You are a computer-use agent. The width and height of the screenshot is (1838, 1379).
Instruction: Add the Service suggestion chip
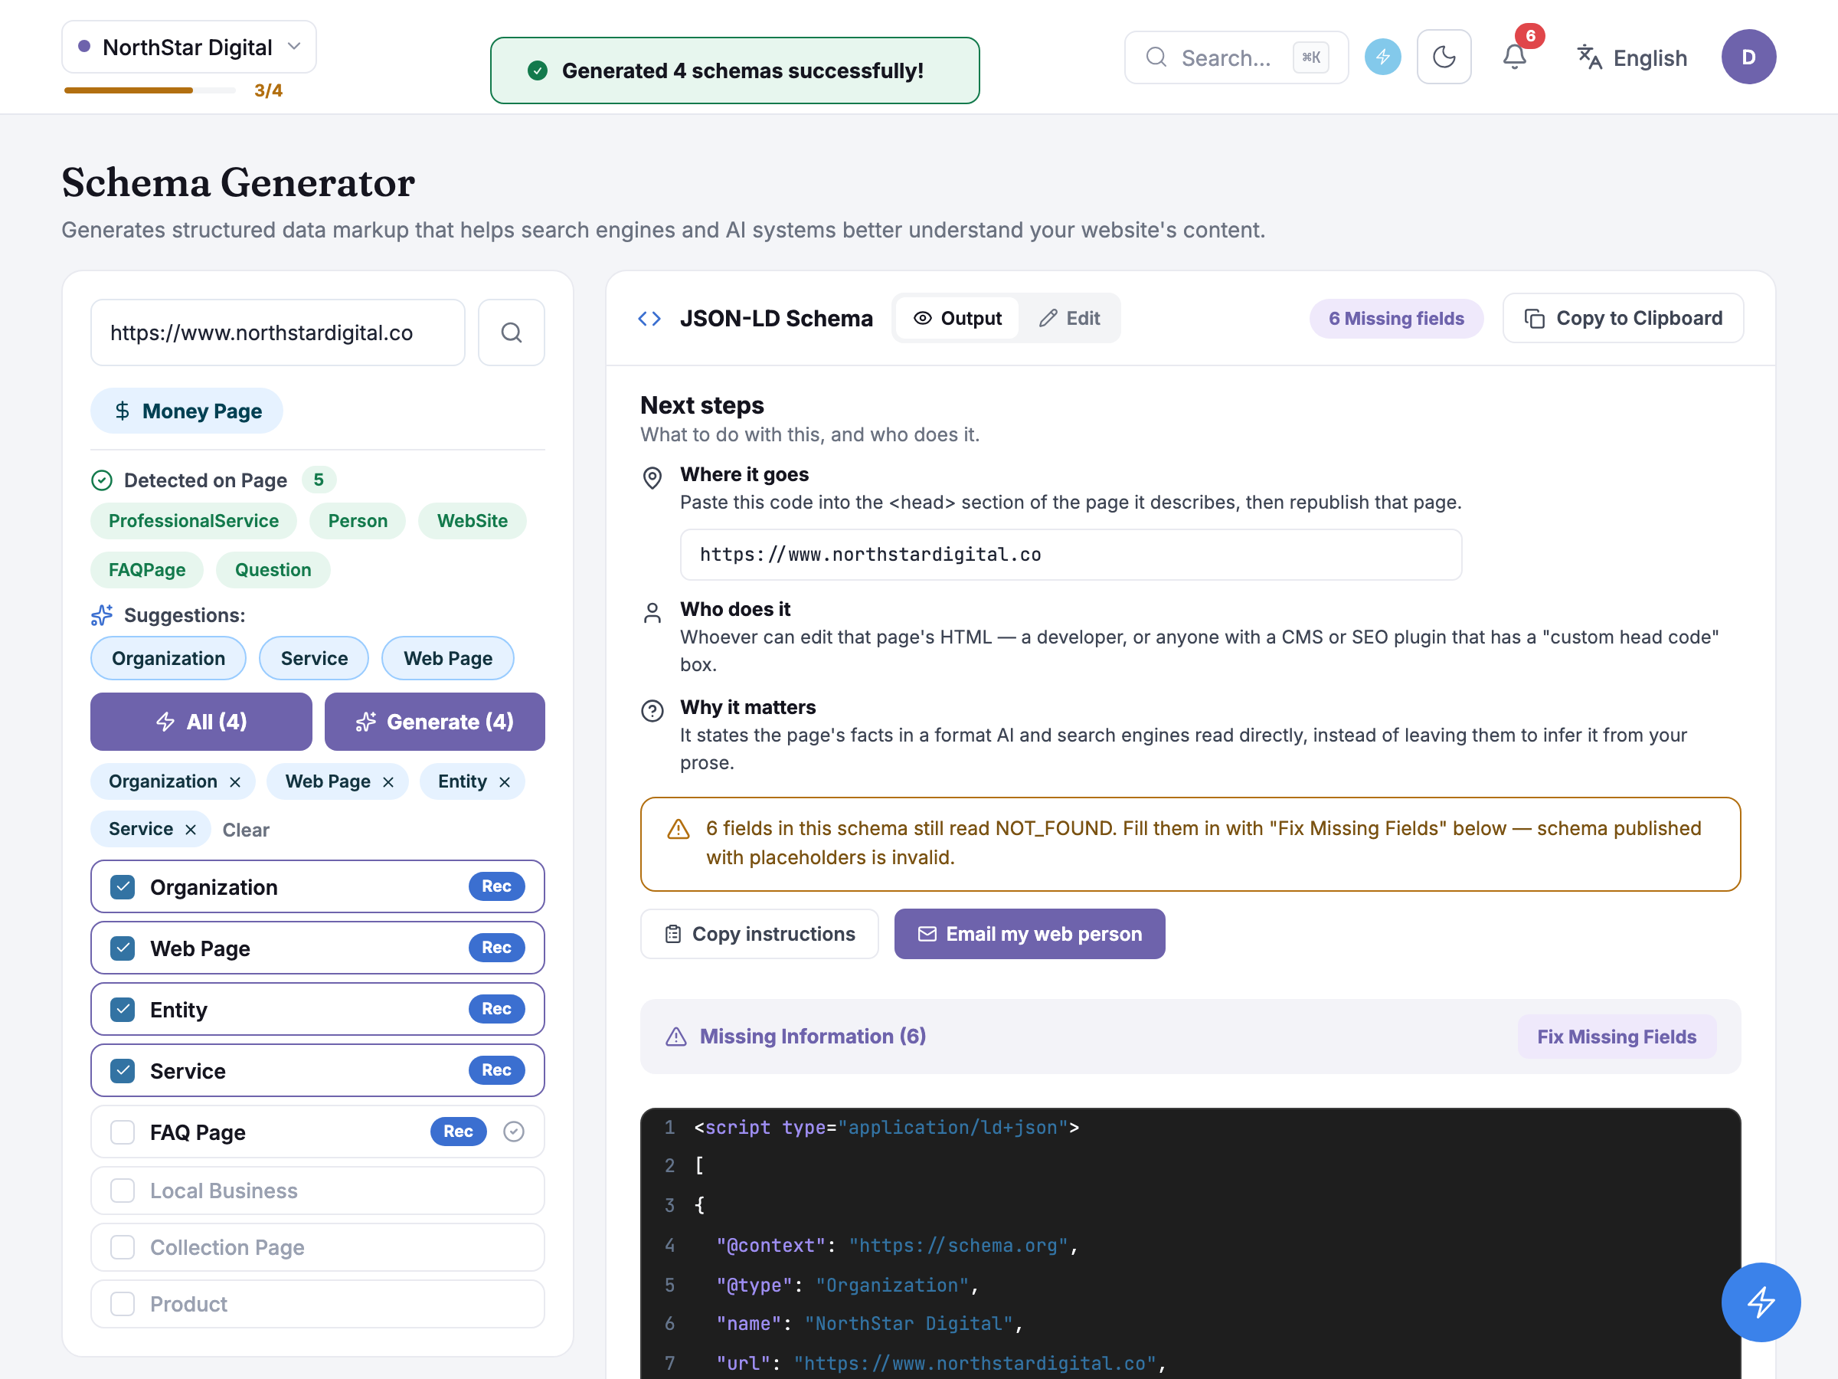tap(314, 658)
